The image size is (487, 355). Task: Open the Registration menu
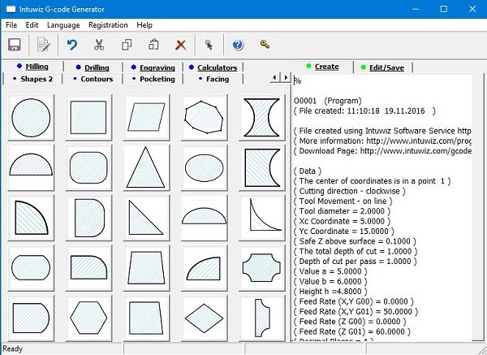tap(108, 25)
